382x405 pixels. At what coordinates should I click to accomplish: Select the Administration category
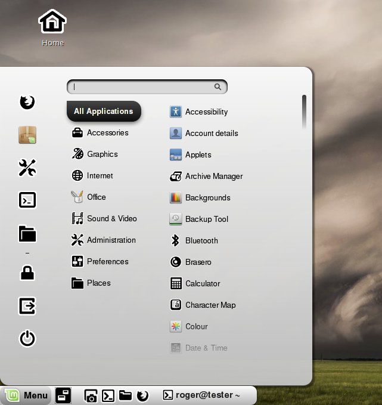pyautogui.click(x=104, y=240)
